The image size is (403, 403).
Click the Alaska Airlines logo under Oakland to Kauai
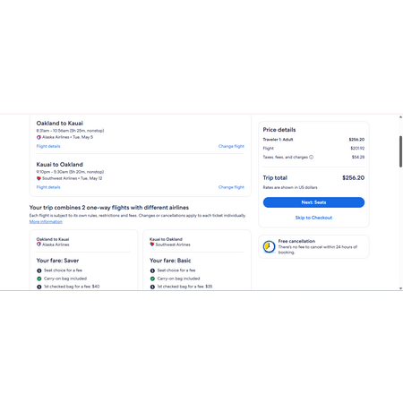39,137
